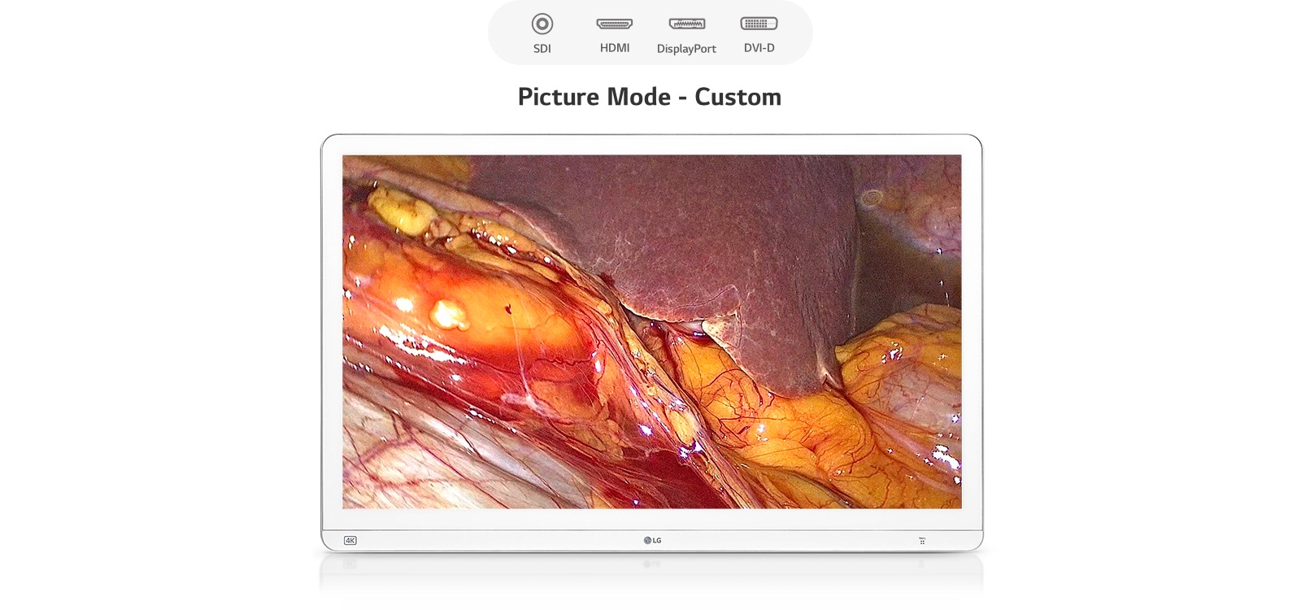This screenshot has width=1301, height=610.
Task: Click the SDI coaxial connector icon
Action: (x=542, y=24)
